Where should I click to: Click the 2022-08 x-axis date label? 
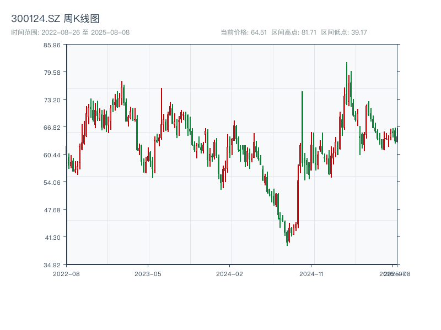click(66, 273)
